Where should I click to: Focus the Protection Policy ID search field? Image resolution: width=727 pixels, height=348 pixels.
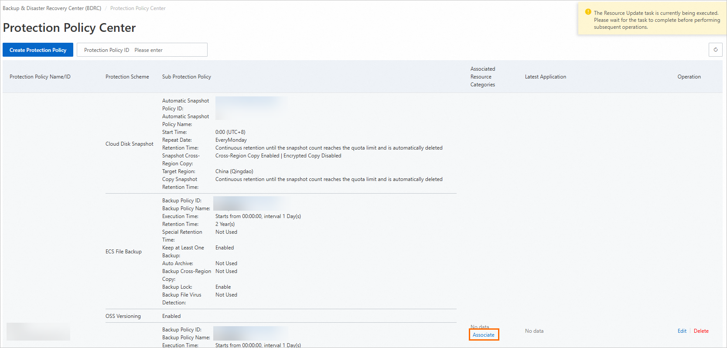coord(142,50)
